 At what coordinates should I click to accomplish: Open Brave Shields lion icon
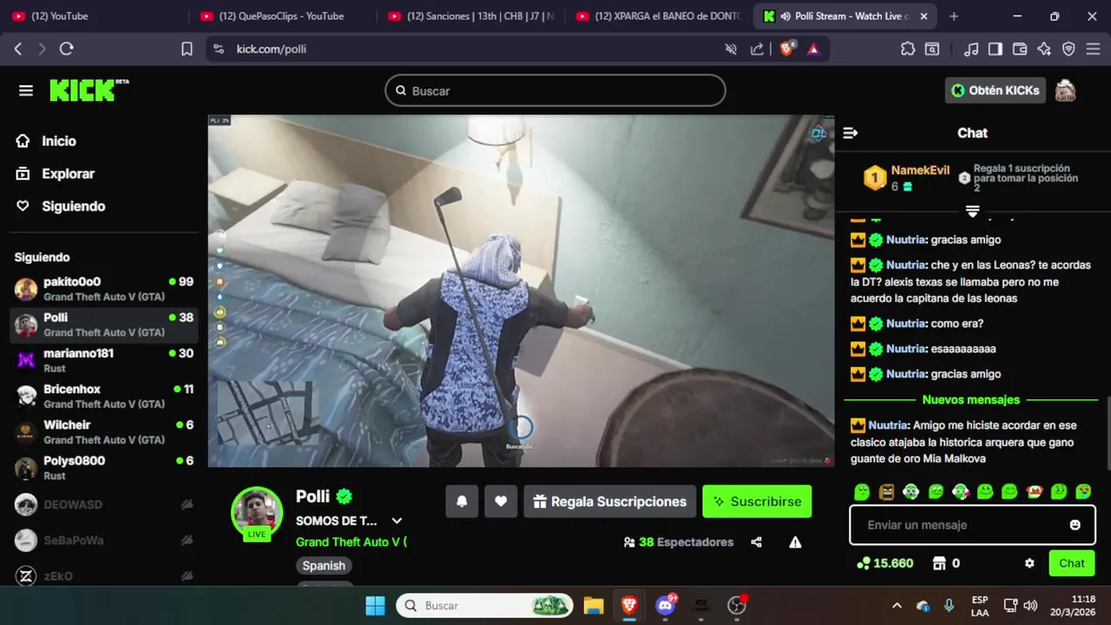(786, 49)
